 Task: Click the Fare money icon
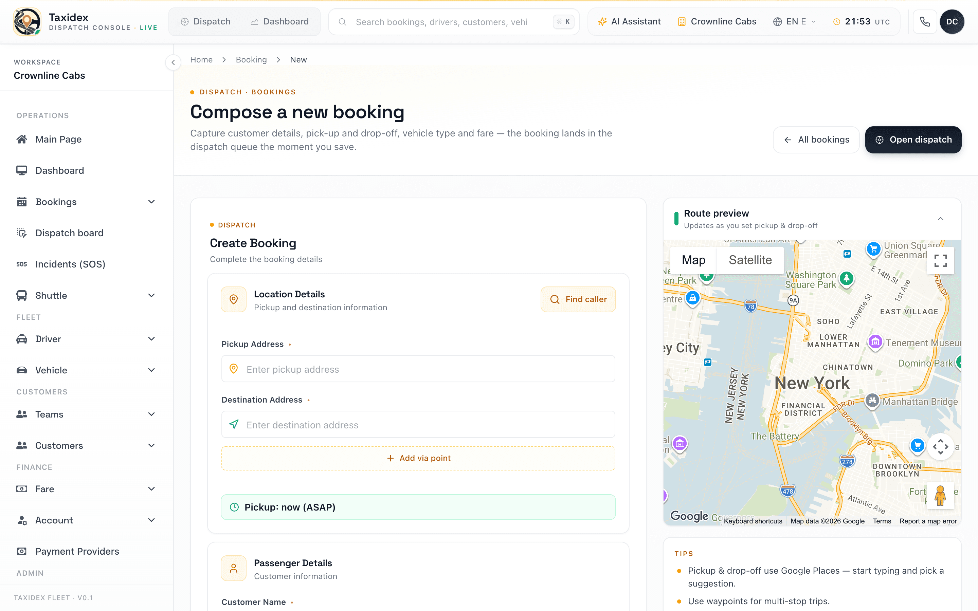(x=22, y=489)
